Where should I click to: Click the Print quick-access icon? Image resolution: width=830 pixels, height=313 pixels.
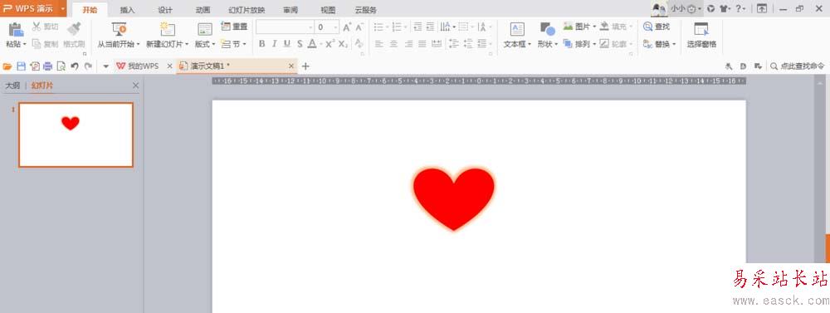(x=48, y=66)
